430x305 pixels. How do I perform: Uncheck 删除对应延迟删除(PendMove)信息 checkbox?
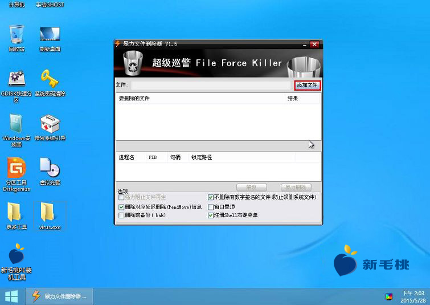click(x=121, y=207)
